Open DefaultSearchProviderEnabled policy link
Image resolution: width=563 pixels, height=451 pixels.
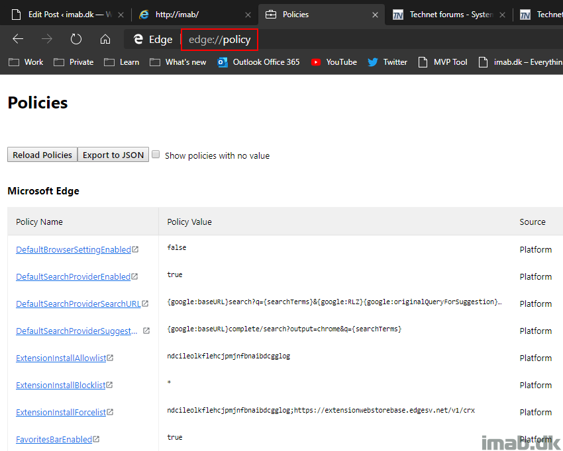click(x=73, y=277)
